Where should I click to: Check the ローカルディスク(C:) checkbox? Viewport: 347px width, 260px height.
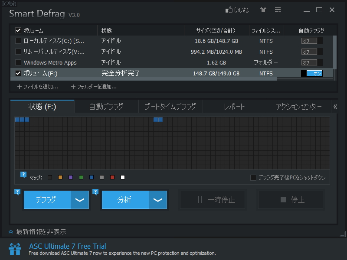pos(18,41)
